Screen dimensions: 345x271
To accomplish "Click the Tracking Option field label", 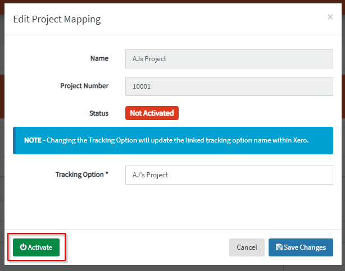I will pos(79,174).
